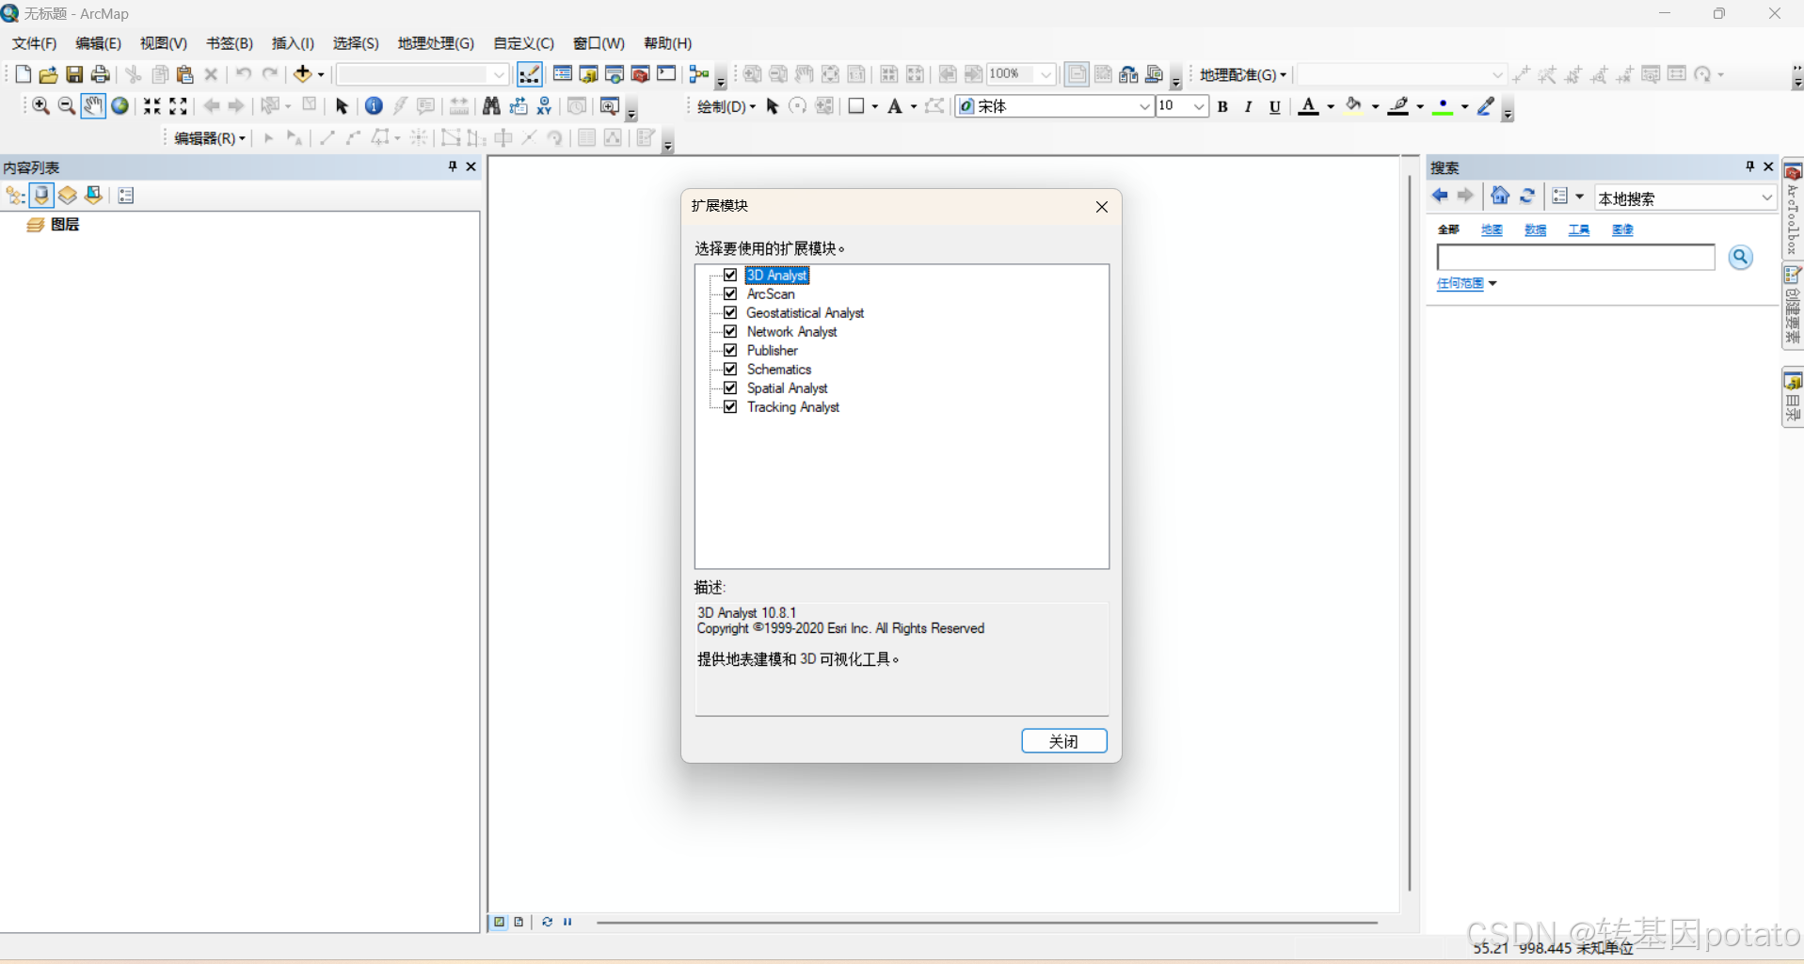Click List By Source icon
1804x964 pixels.
point(41,195)
